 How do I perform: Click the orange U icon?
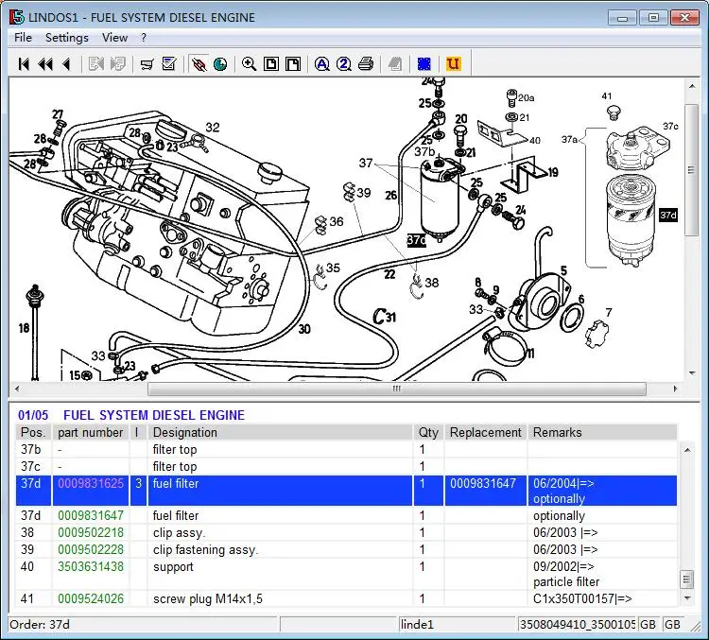point(453,64)
